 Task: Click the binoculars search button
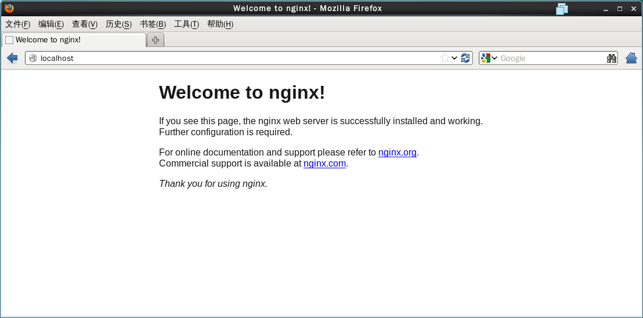[x=612, y=58]
